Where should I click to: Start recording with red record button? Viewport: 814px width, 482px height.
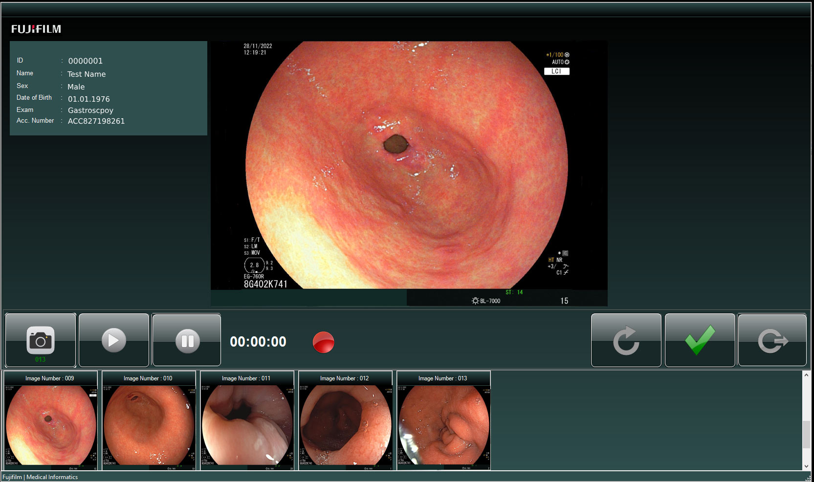coord(323,342)
